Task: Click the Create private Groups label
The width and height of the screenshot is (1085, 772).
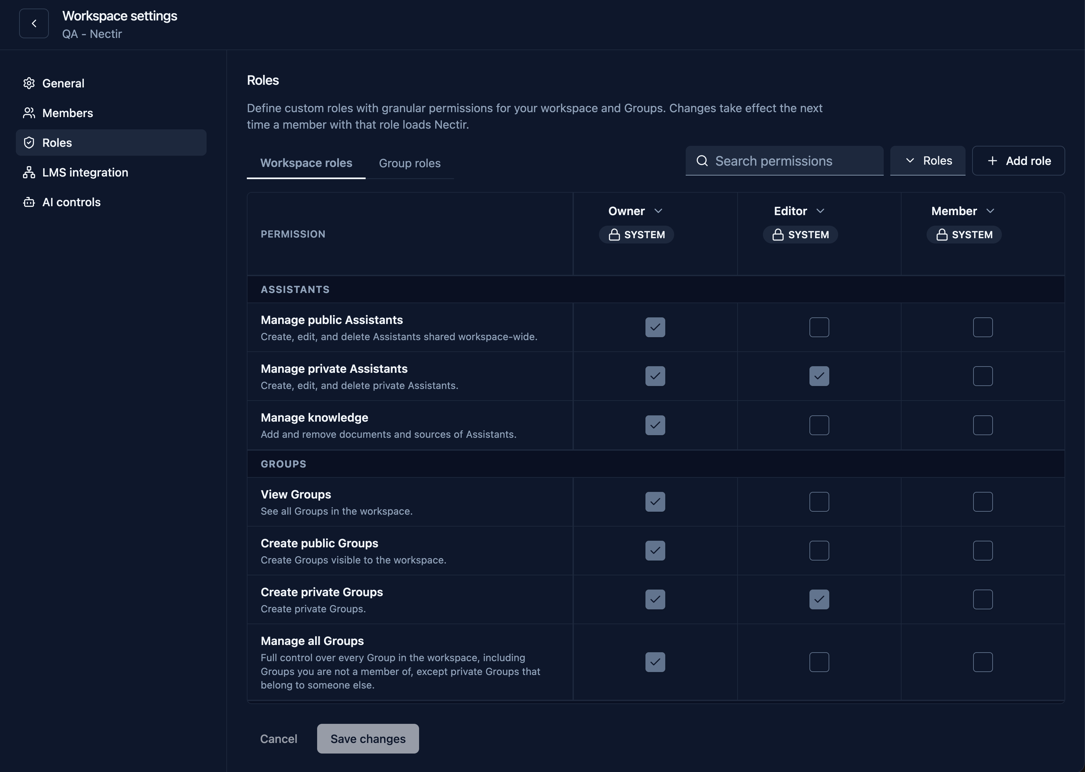Action: coord(322,592)
